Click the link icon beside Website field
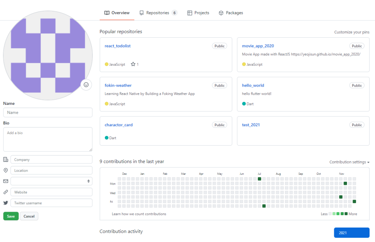This screenshot has height=242, width=375. [6, 192]
